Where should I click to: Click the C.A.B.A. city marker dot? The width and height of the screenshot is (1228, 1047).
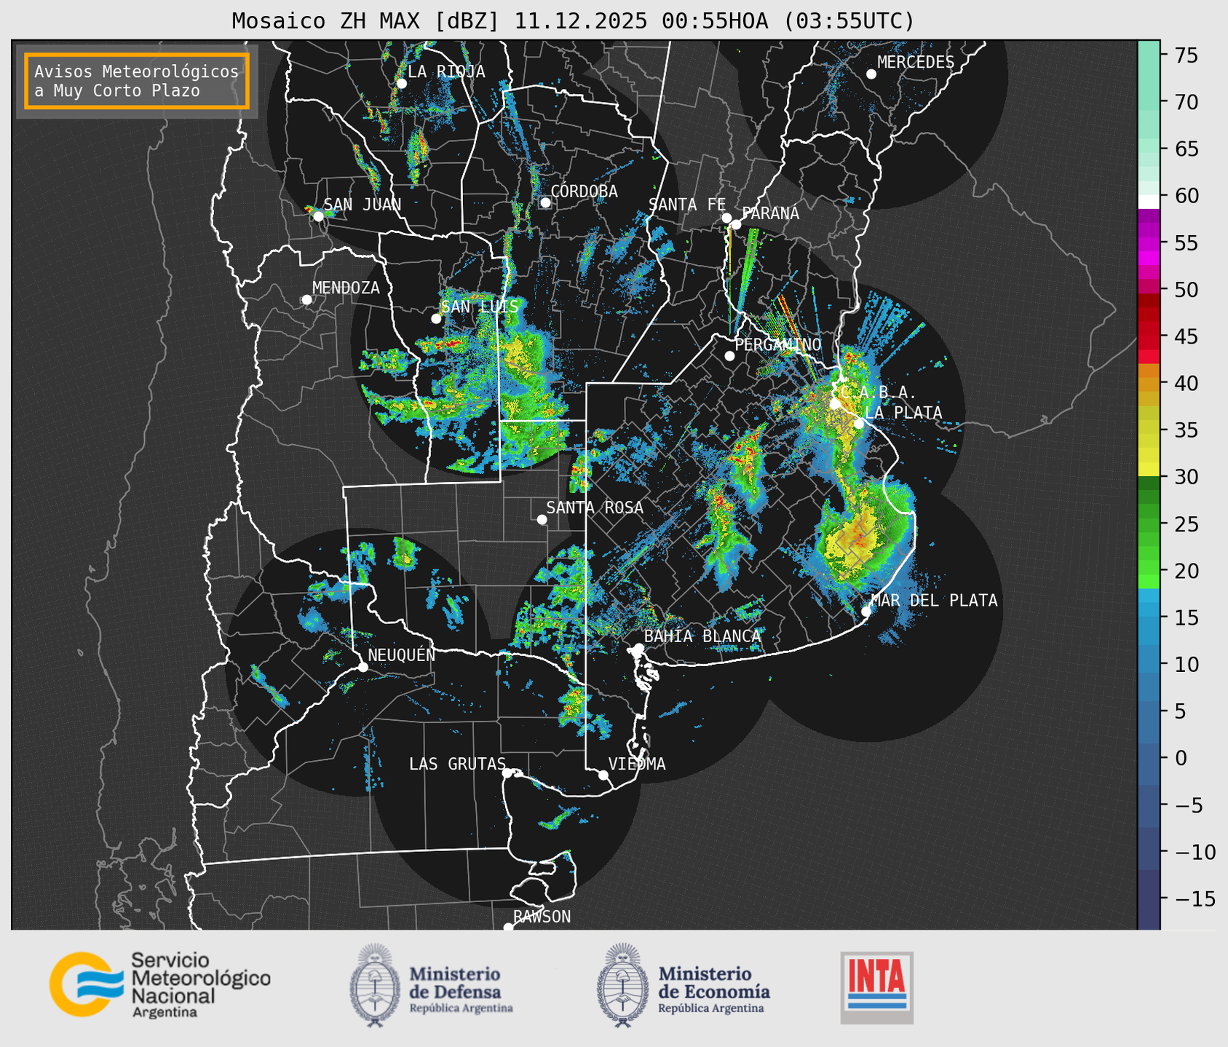(835, 404)
